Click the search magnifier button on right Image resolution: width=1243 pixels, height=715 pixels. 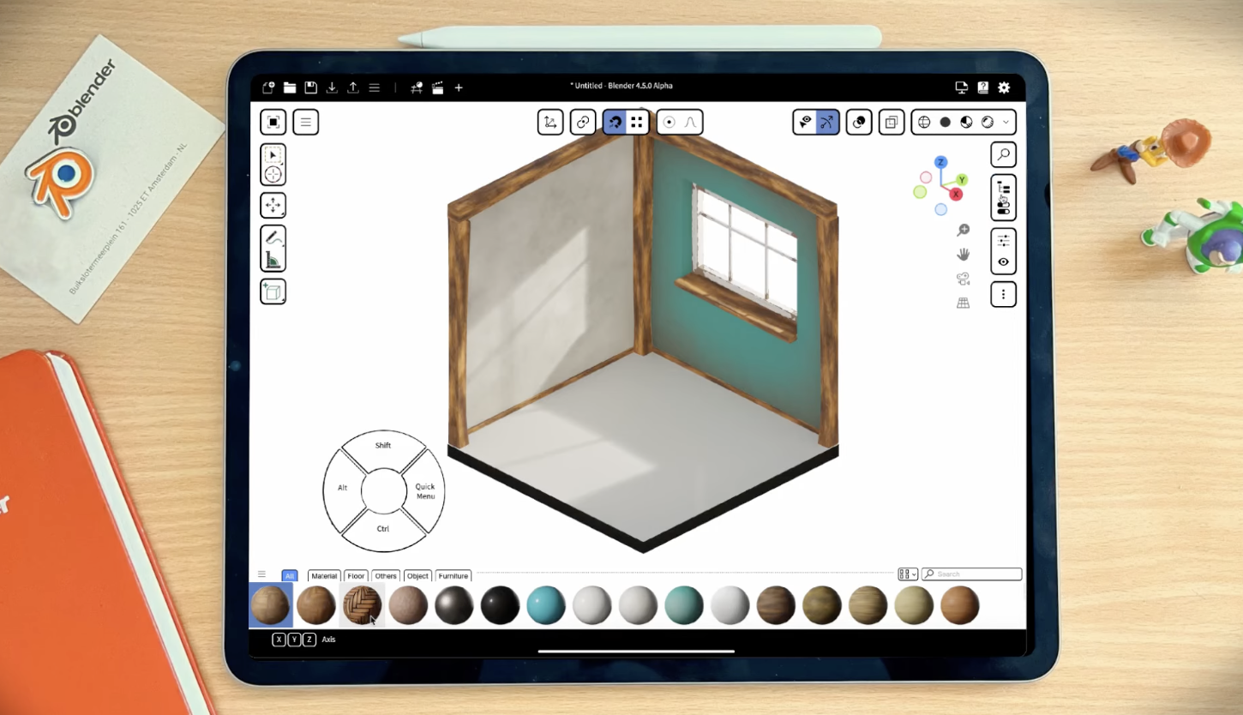coord(1004,154)
